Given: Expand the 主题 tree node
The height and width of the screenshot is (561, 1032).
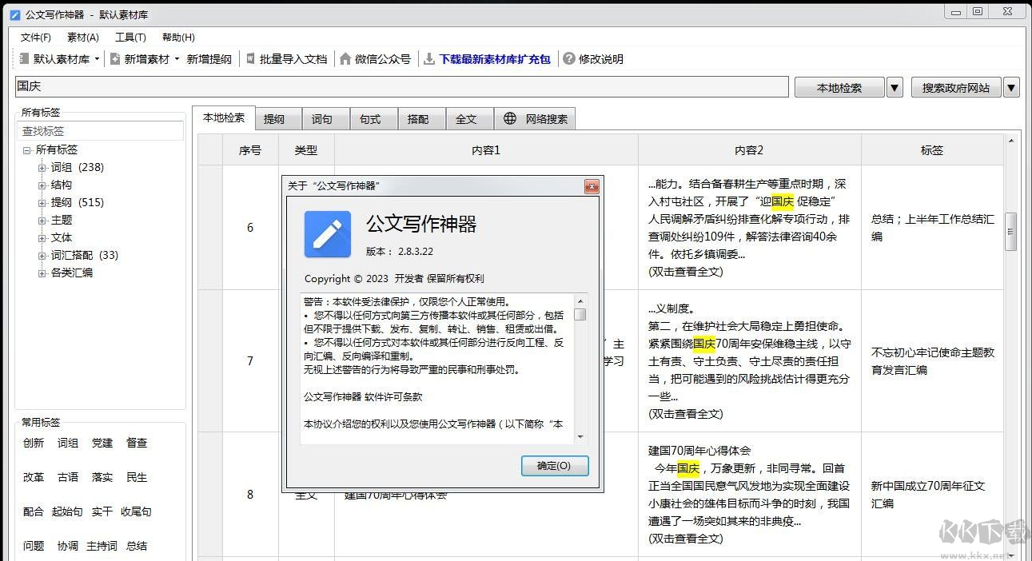Looking at the screenshot, I should tap(42, 221).
